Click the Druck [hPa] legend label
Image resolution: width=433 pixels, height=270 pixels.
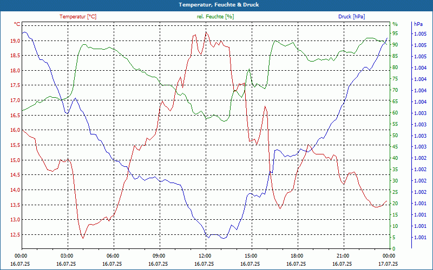click(x=351, y=17)
